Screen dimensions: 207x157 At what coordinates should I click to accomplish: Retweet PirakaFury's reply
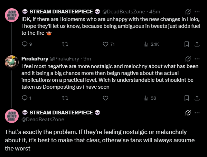pos(65,98)
